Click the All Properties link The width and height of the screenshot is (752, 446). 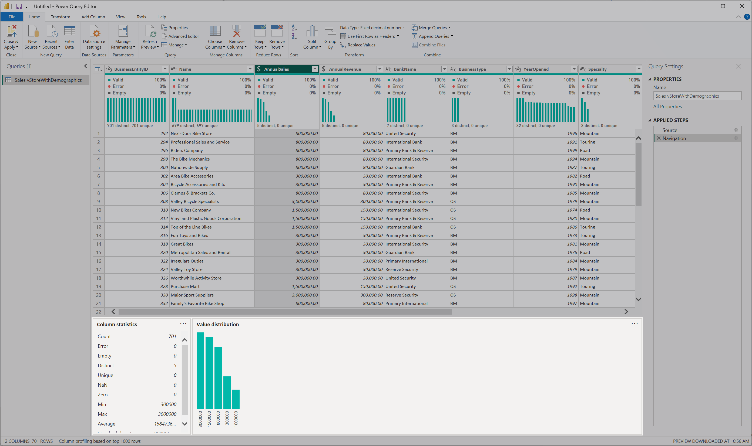click(667, 106)
